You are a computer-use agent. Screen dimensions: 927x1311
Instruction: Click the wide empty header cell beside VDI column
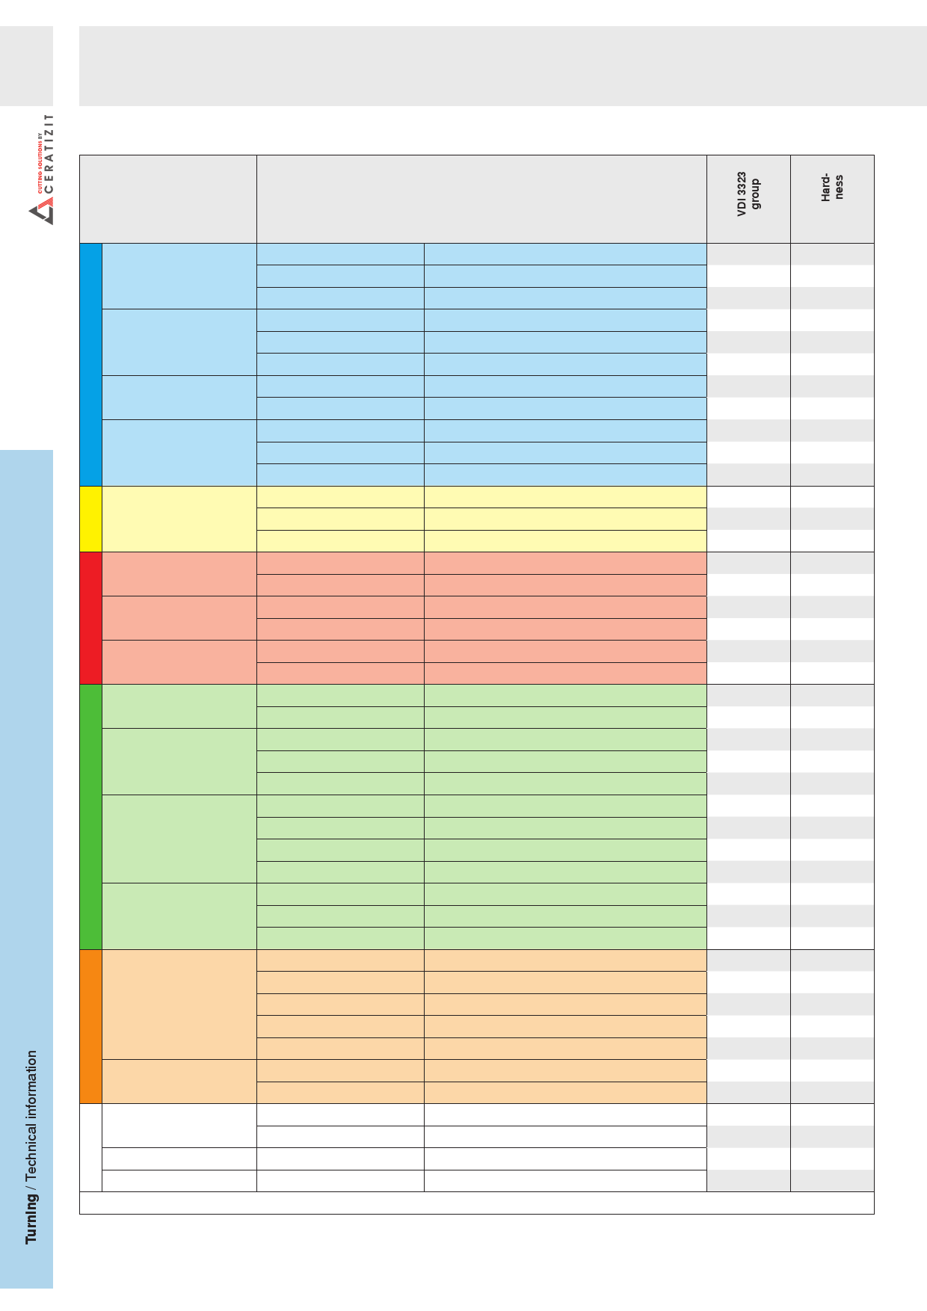(x=481, y=199)
